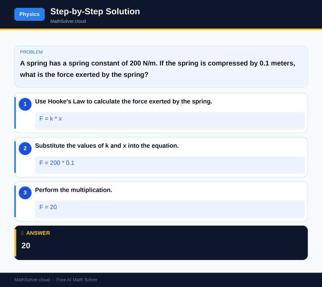Click the small icon beside ANSWER
This screenshot has width=322, height=287.
click(23, 233)
